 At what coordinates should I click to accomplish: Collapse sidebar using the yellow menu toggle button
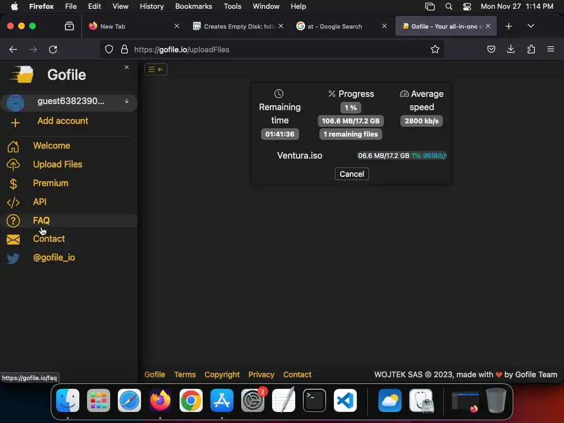click(x=156, y=69)
